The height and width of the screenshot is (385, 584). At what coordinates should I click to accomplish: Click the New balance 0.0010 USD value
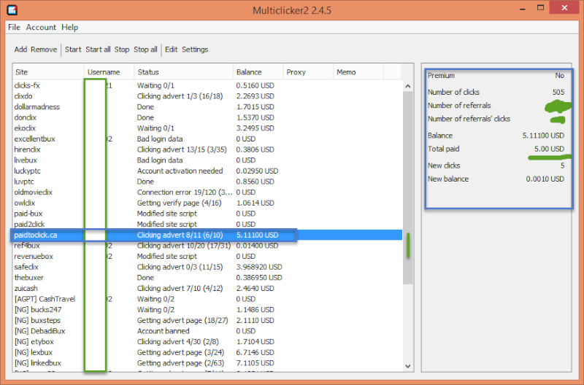(545, 179)
